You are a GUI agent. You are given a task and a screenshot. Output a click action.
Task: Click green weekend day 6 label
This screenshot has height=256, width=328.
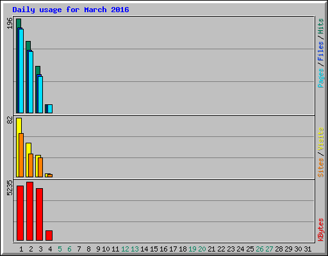click(x=69, y=249)
